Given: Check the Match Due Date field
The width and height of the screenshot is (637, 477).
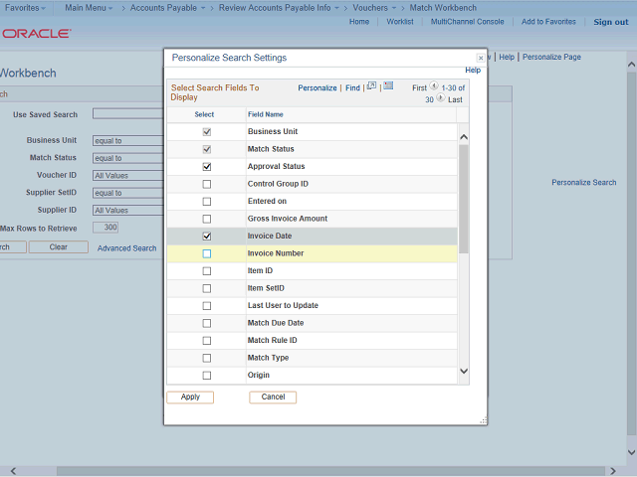Looking at the screenshot, I should 207,324.
